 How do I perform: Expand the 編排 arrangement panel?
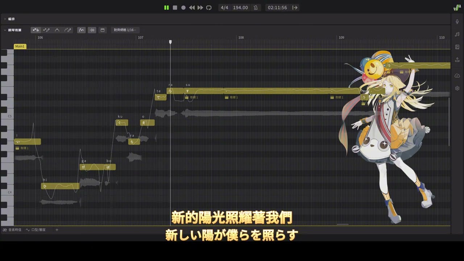click(5, 19)
